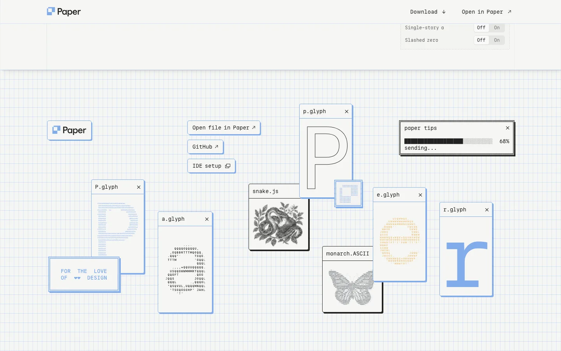Click the IDE setup button
This screenshot has width=561, height=351.
(x=211, y=166)
